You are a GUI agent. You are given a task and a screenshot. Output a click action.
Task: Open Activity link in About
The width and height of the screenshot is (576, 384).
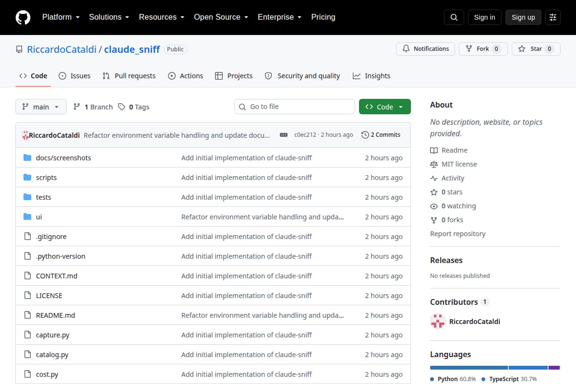pos(447,178)
